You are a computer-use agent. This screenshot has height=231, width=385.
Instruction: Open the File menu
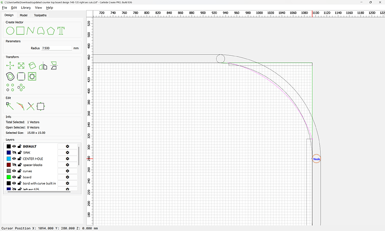click(4, 8)
